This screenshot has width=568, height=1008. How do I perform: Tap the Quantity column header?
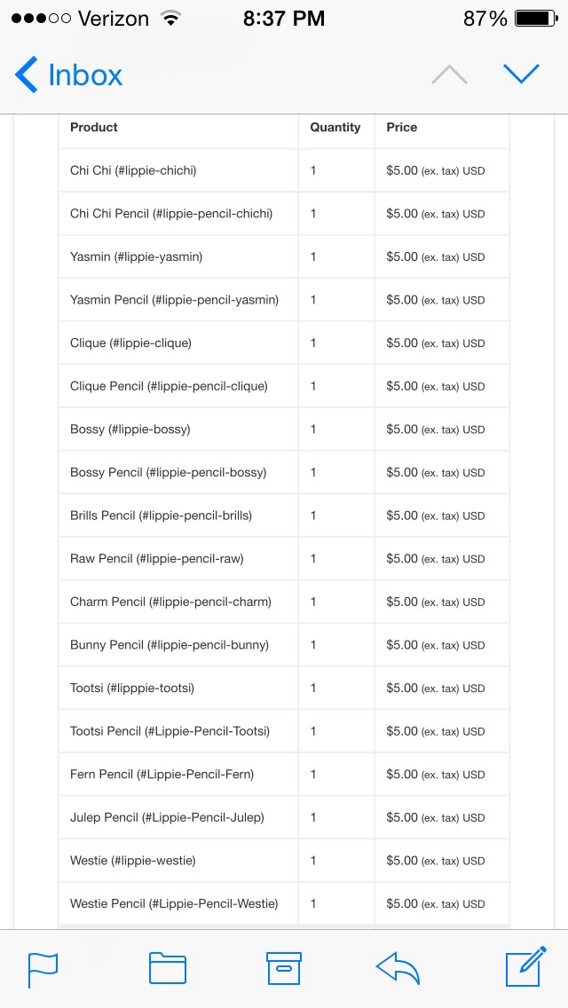(335, 127)
